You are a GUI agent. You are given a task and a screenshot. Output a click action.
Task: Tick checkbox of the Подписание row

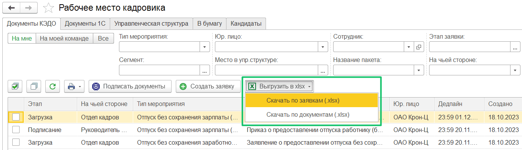point(16,130)
